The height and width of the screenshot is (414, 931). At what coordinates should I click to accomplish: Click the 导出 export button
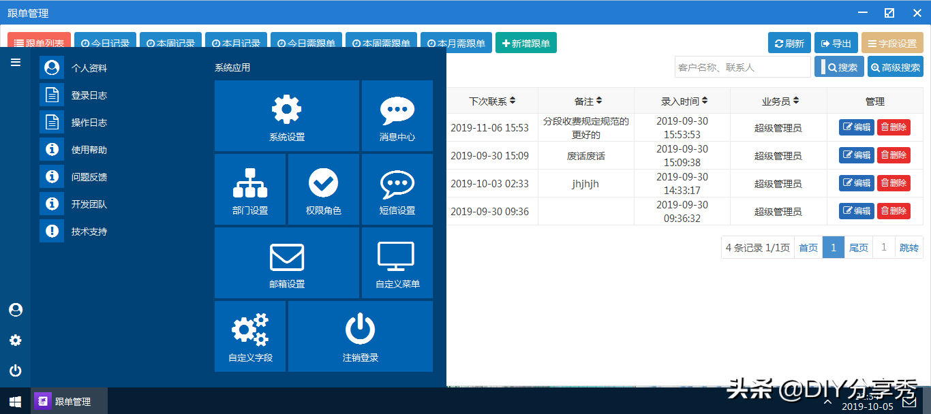pos(836,43)
